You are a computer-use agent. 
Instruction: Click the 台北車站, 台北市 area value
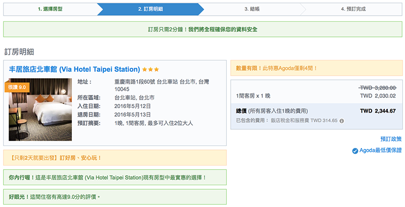tap(134, 97)
